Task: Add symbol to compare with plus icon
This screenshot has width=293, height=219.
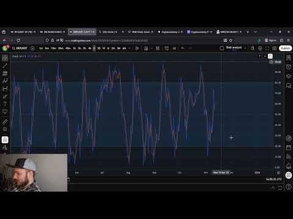Action: click(32, 48)
